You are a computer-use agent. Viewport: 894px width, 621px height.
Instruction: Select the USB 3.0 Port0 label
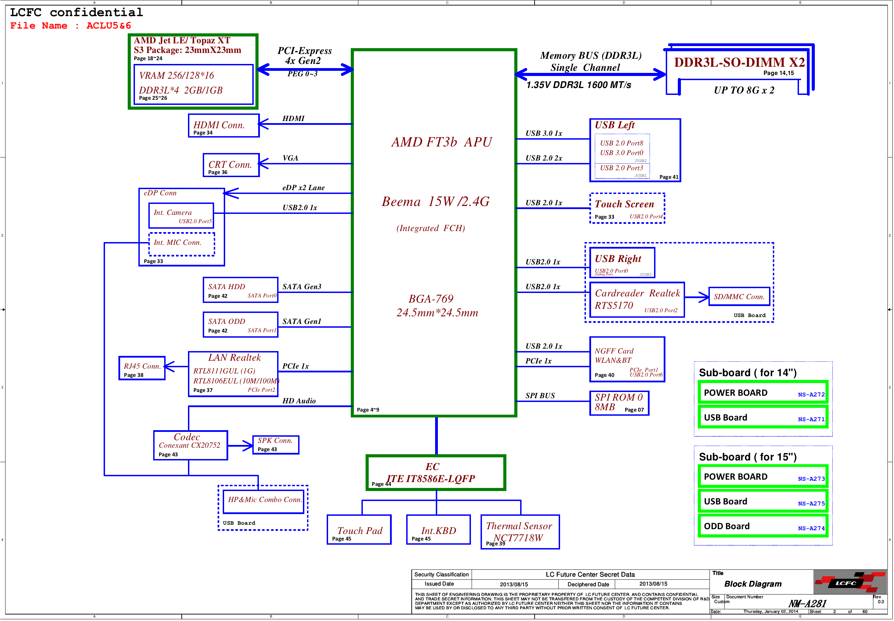click(621, 153)
